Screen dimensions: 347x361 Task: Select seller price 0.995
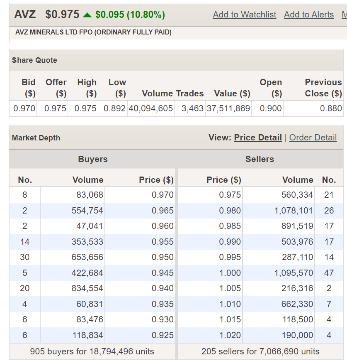(x=230, y=257)
